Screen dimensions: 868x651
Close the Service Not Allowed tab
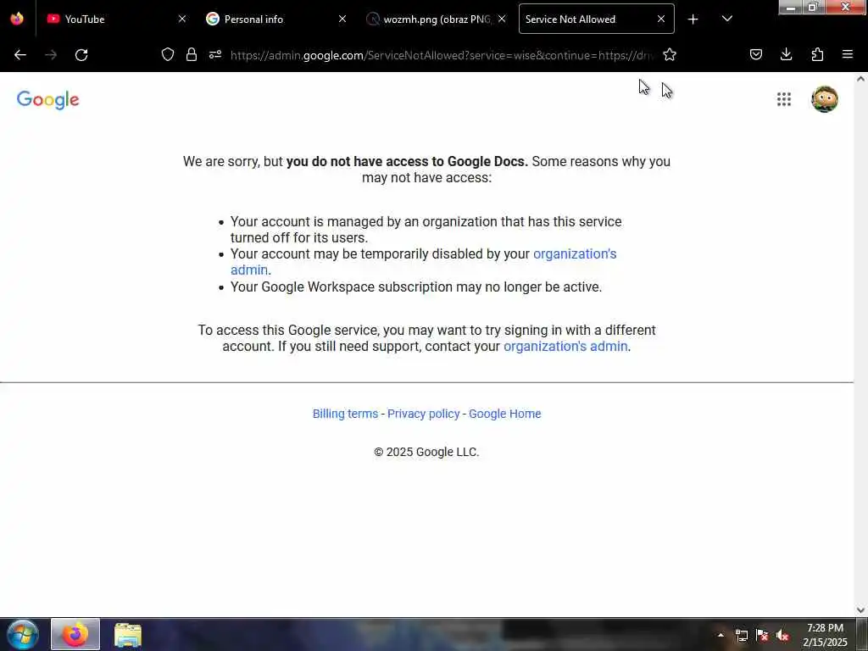coord(661,19)
